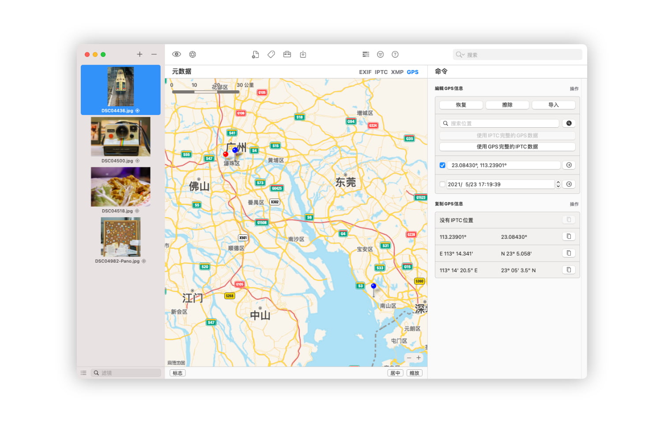The image size is (664, 423).
Task: Open the help question mark icon
Action: (395, 54)
